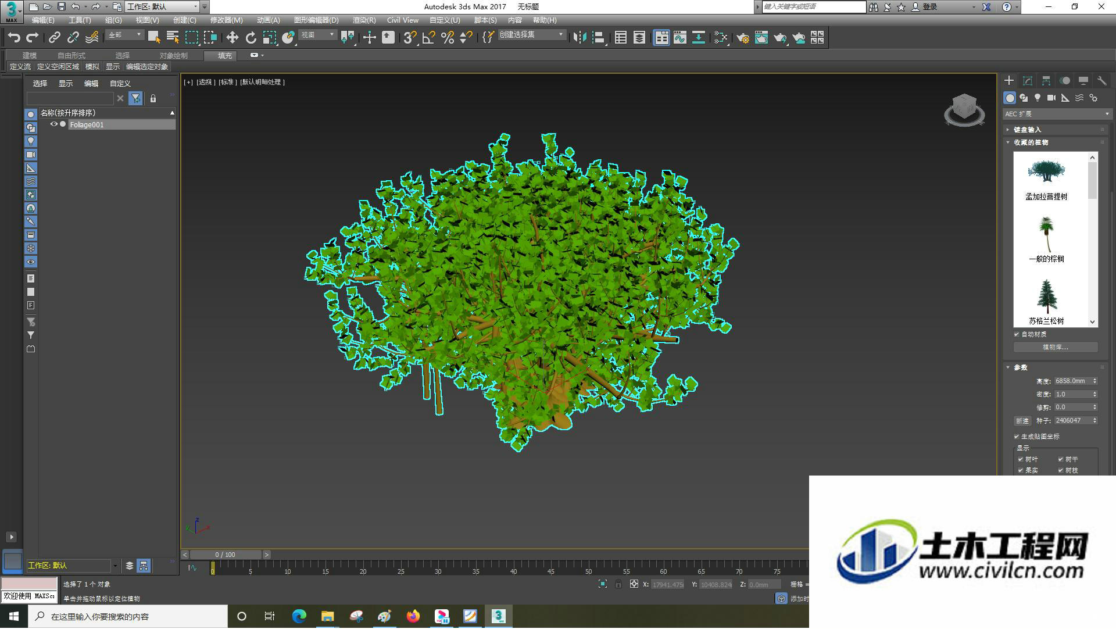Activate the Select and Link tool

coord(54,38)
